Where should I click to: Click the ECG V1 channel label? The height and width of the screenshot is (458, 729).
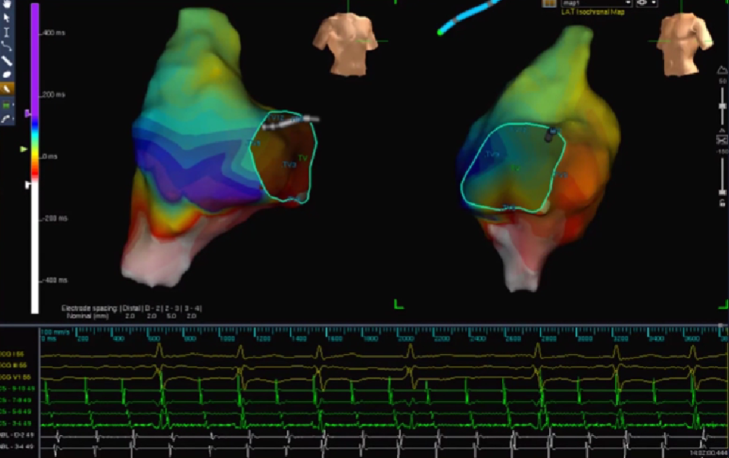click(x=15, y=377)
